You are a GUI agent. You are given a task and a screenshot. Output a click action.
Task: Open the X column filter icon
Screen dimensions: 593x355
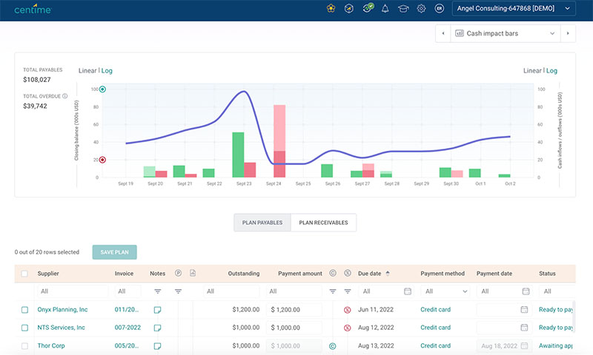tap(348, 291)
